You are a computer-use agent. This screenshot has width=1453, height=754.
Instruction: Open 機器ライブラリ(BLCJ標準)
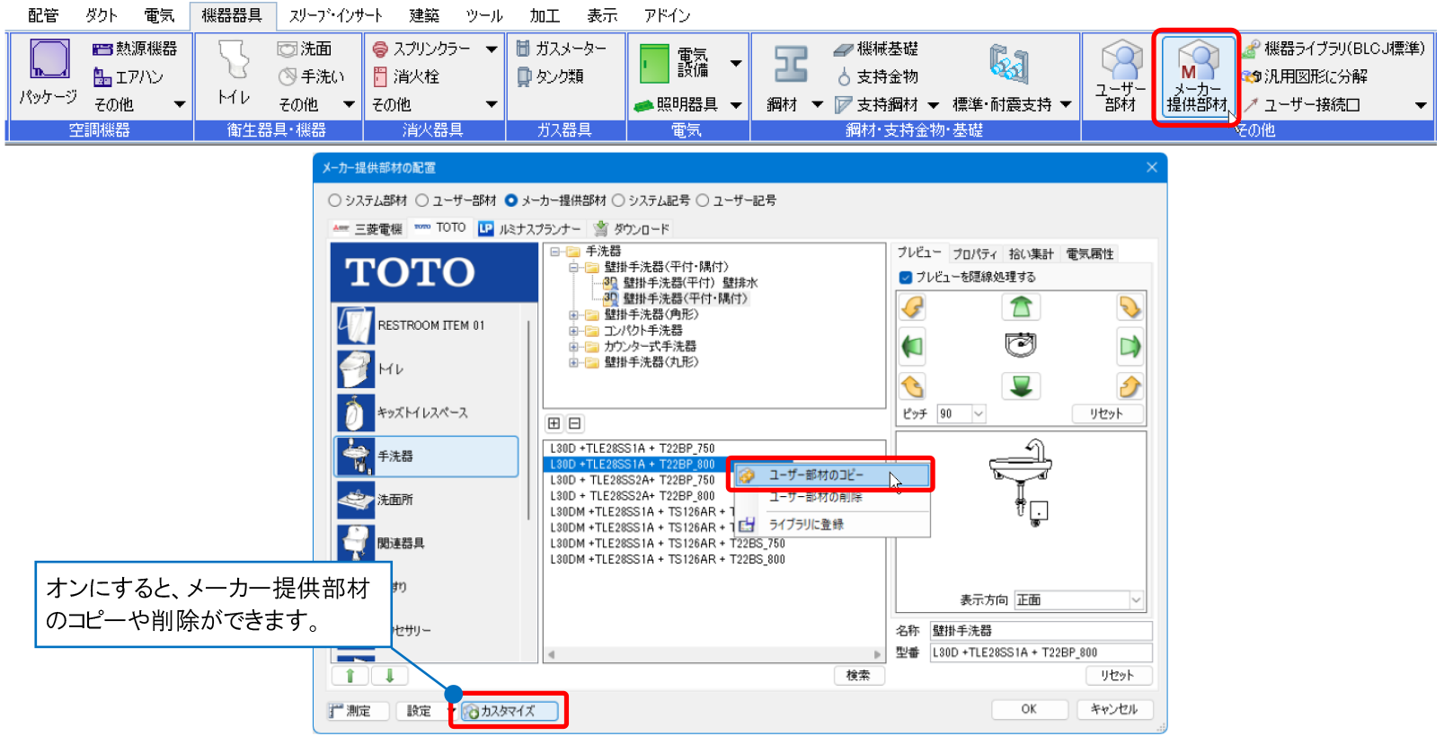pos(1334,49)
